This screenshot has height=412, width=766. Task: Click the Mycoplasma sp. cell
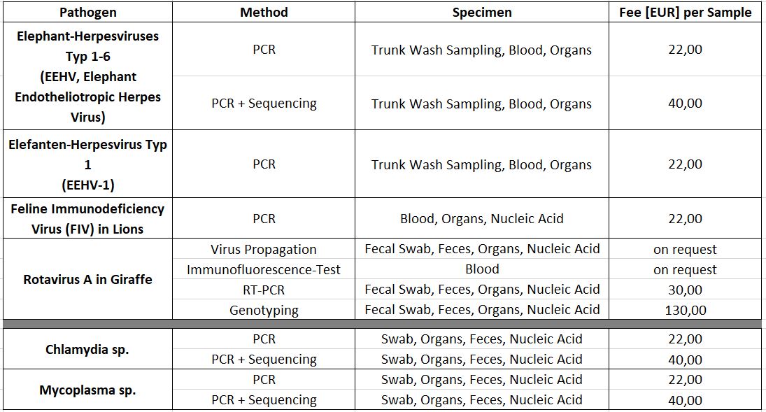point(88,390)
